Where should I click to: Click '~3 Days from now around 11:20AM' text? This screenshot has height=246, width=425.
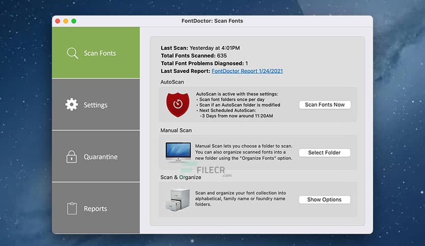(236, 116)
